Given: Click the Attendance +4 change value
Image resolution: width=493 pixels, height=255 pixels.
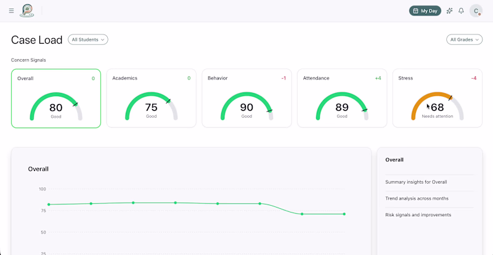Looking at the screenshot, I should click(378, 78).
